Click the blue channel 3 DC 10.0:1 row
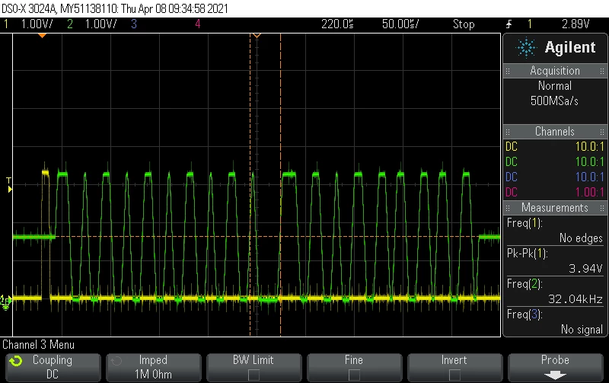This screenshot has width=609, height=383. pos(555,177)
